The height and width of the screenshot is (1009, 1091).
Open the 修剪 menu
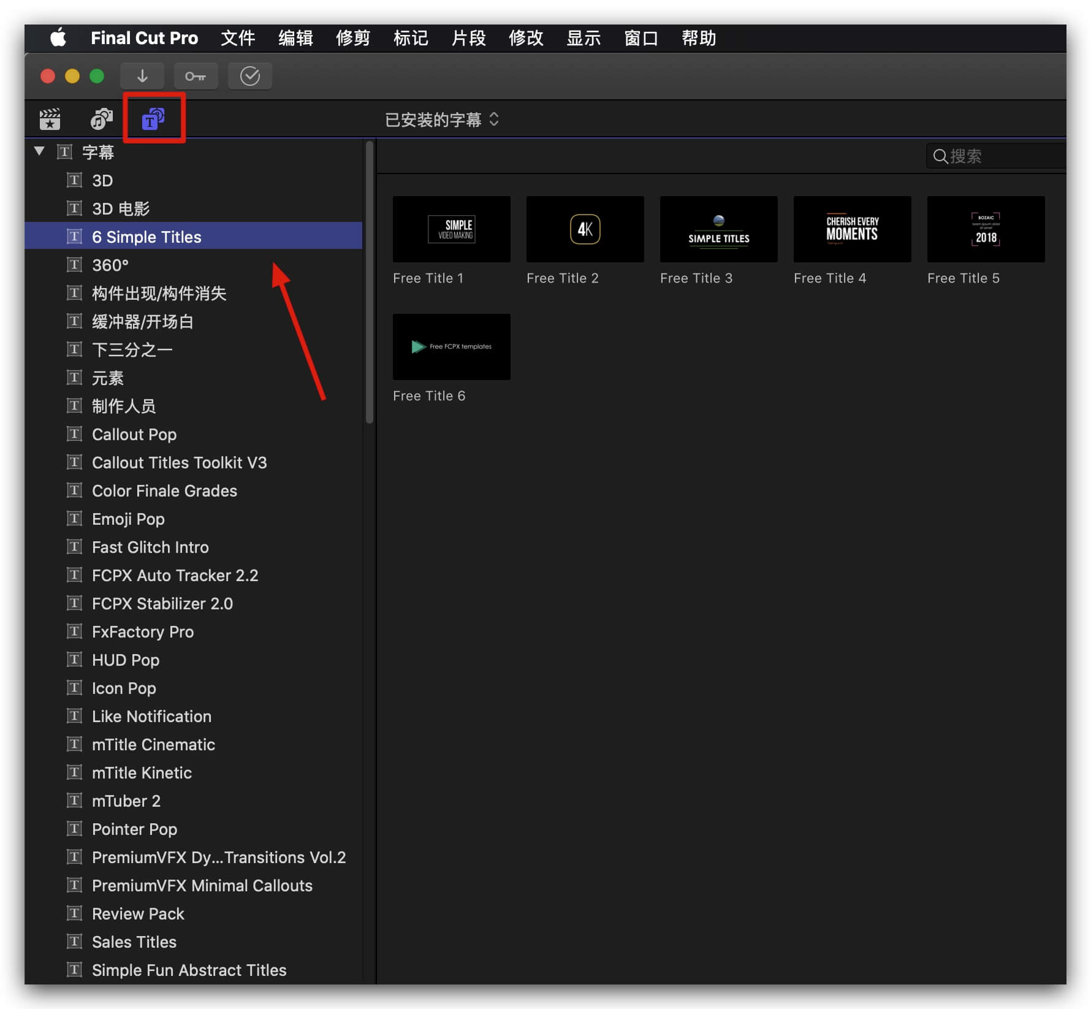[x=353, y=38]
